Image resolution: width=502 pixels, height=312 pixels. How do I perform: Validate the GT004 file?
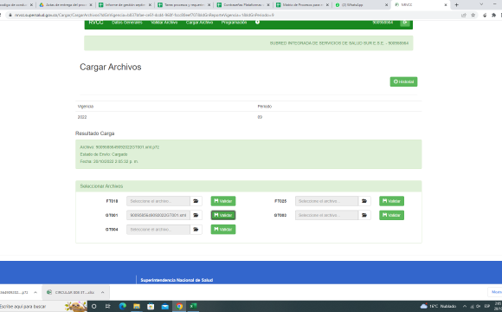pyautogui.click(x=223, y=230)
